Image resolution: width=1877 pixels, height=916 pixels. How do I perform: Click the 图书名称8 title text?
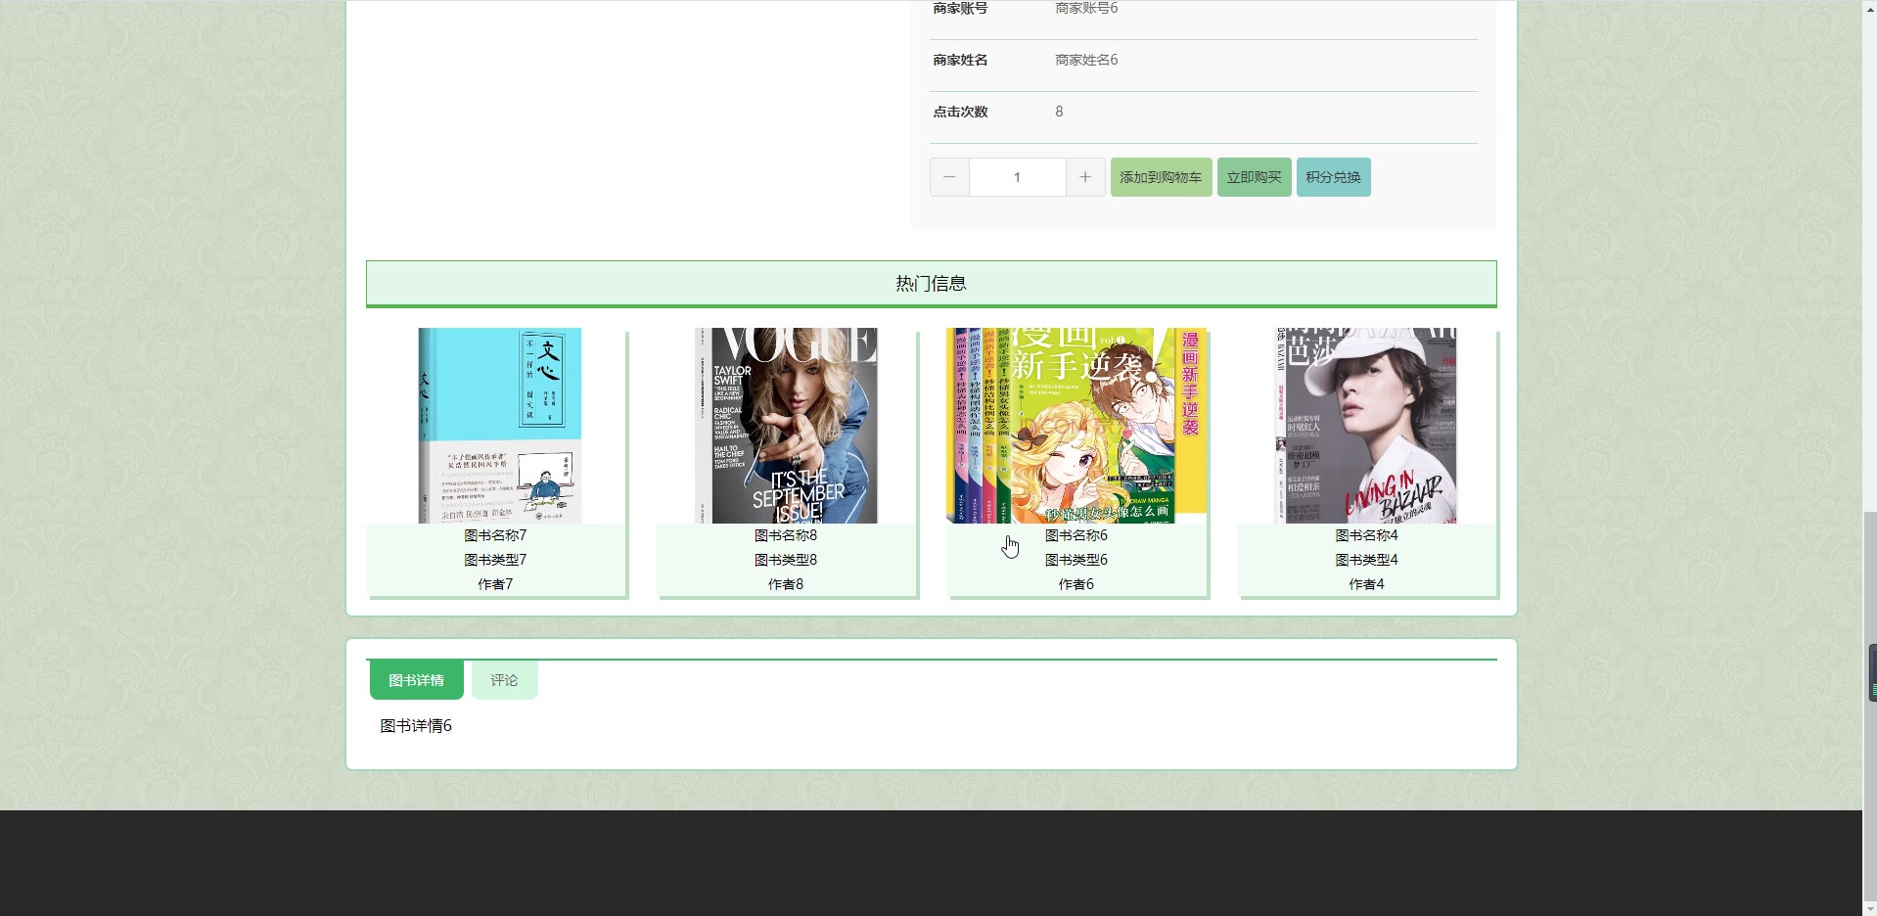click(x=786, y=535)
